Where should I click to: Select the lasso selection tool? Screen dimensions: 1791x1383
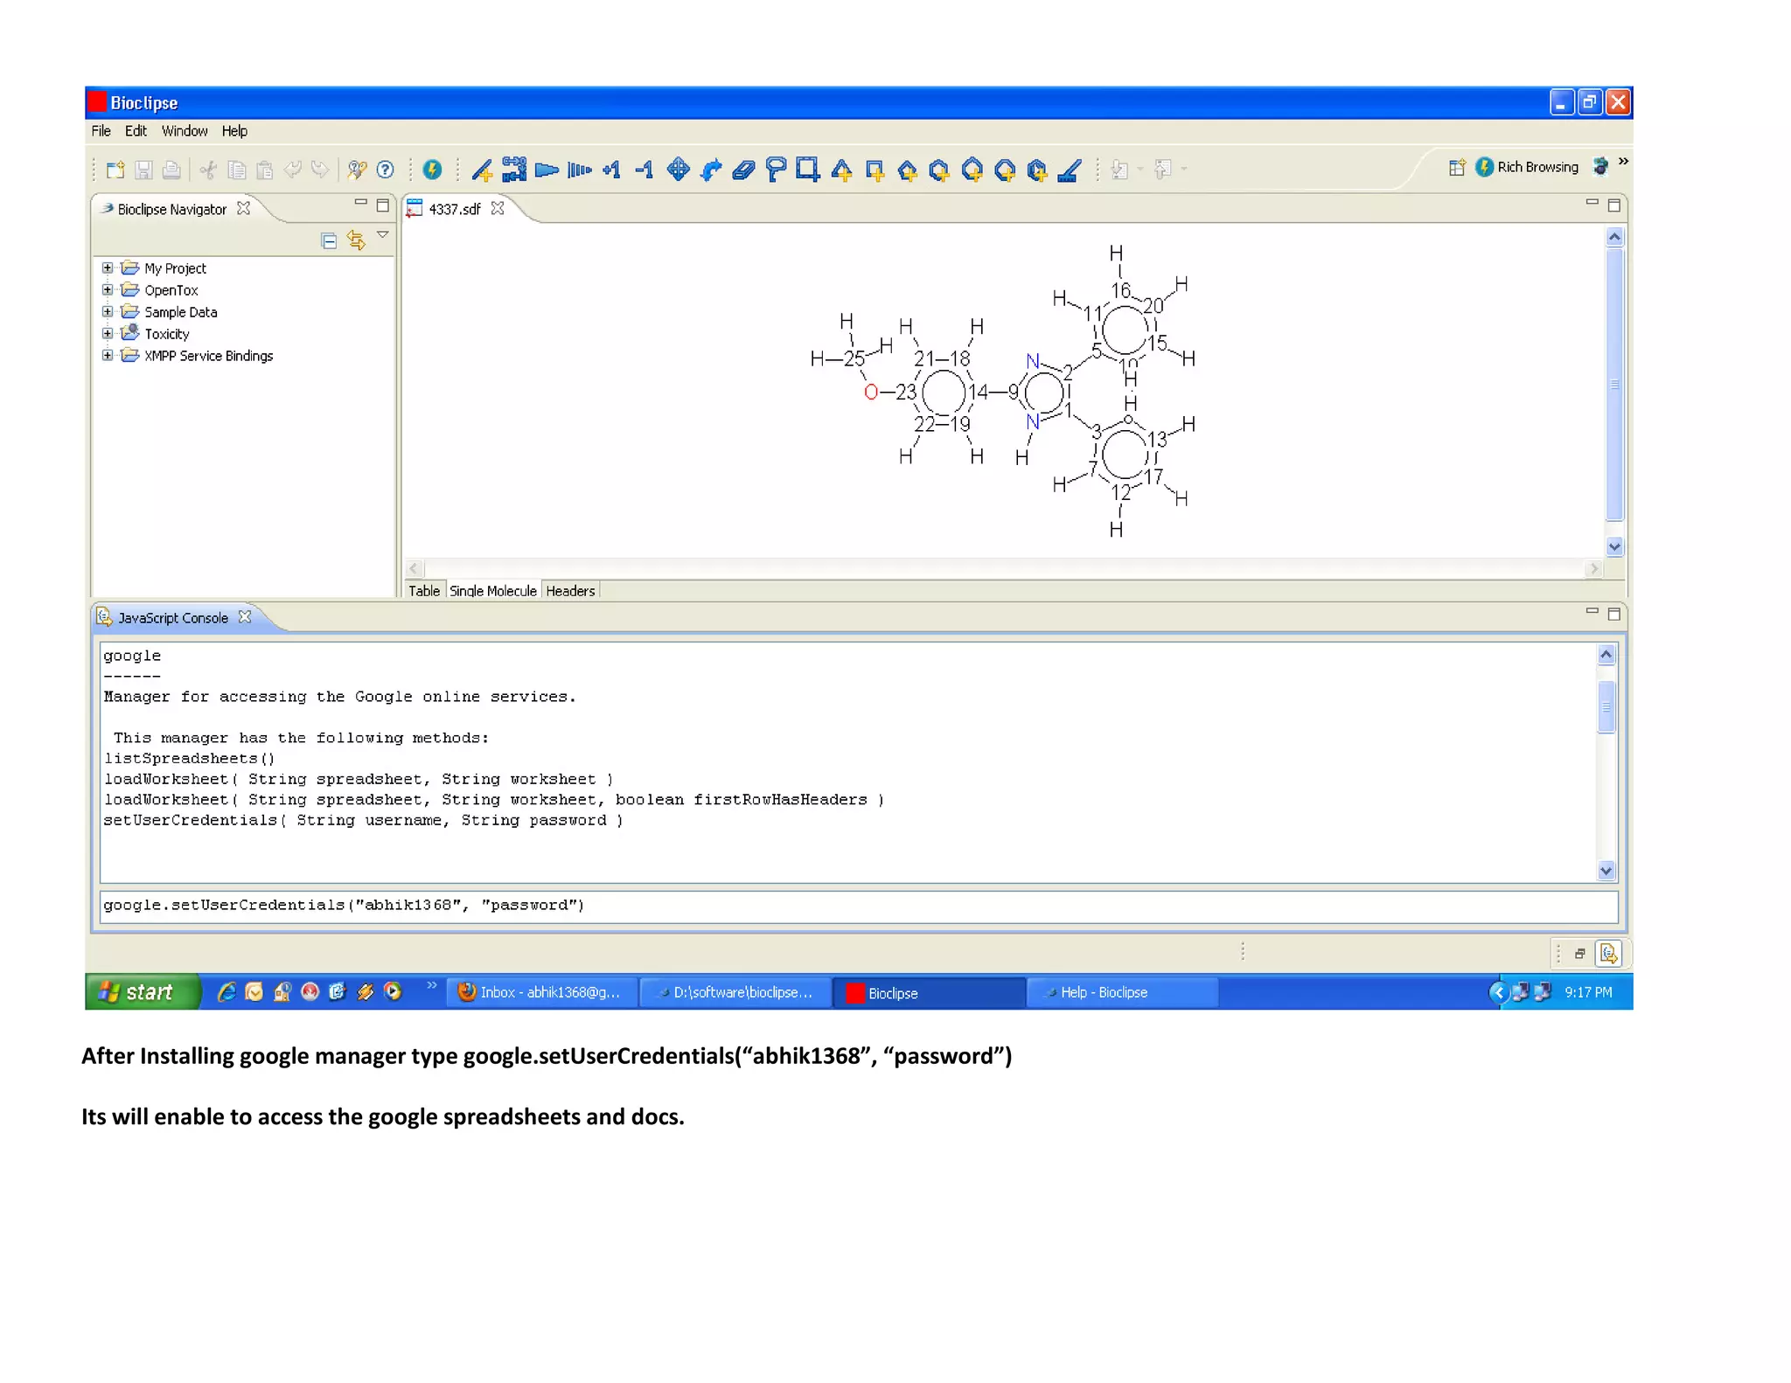(x=775, y=170)
